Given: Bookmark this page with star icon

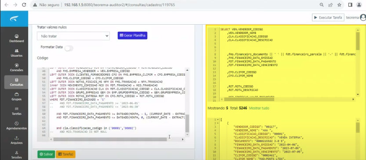Looking at the screenshot, I should [x=339, y=5].
